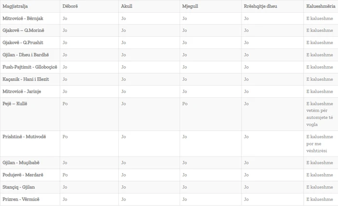Select the Akull column header
Image resolution: width=338 pixels, height=206 pixels.
click(126, 6)
